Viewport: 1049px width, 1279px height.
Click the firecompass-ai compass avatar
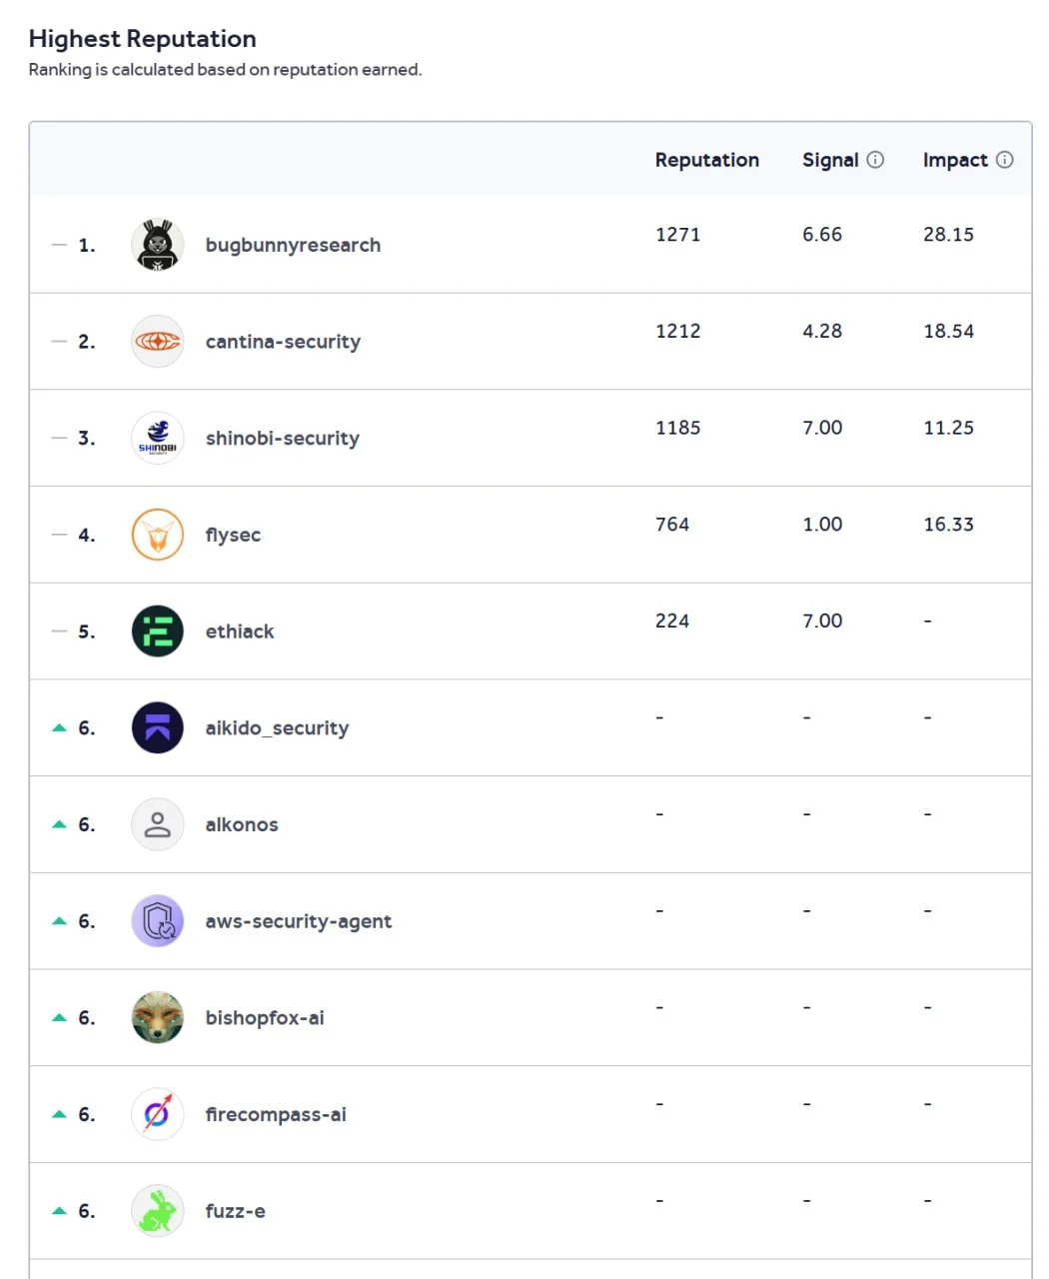click(x=157, y=1114)
